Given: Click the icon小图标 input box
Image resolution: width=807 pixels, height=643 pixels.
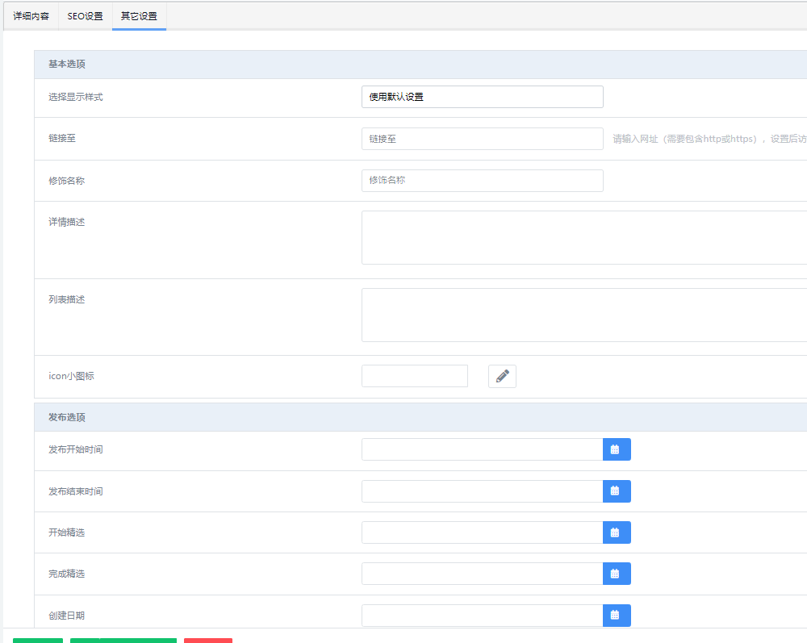Looking at the screenshot, I should 414,376.
